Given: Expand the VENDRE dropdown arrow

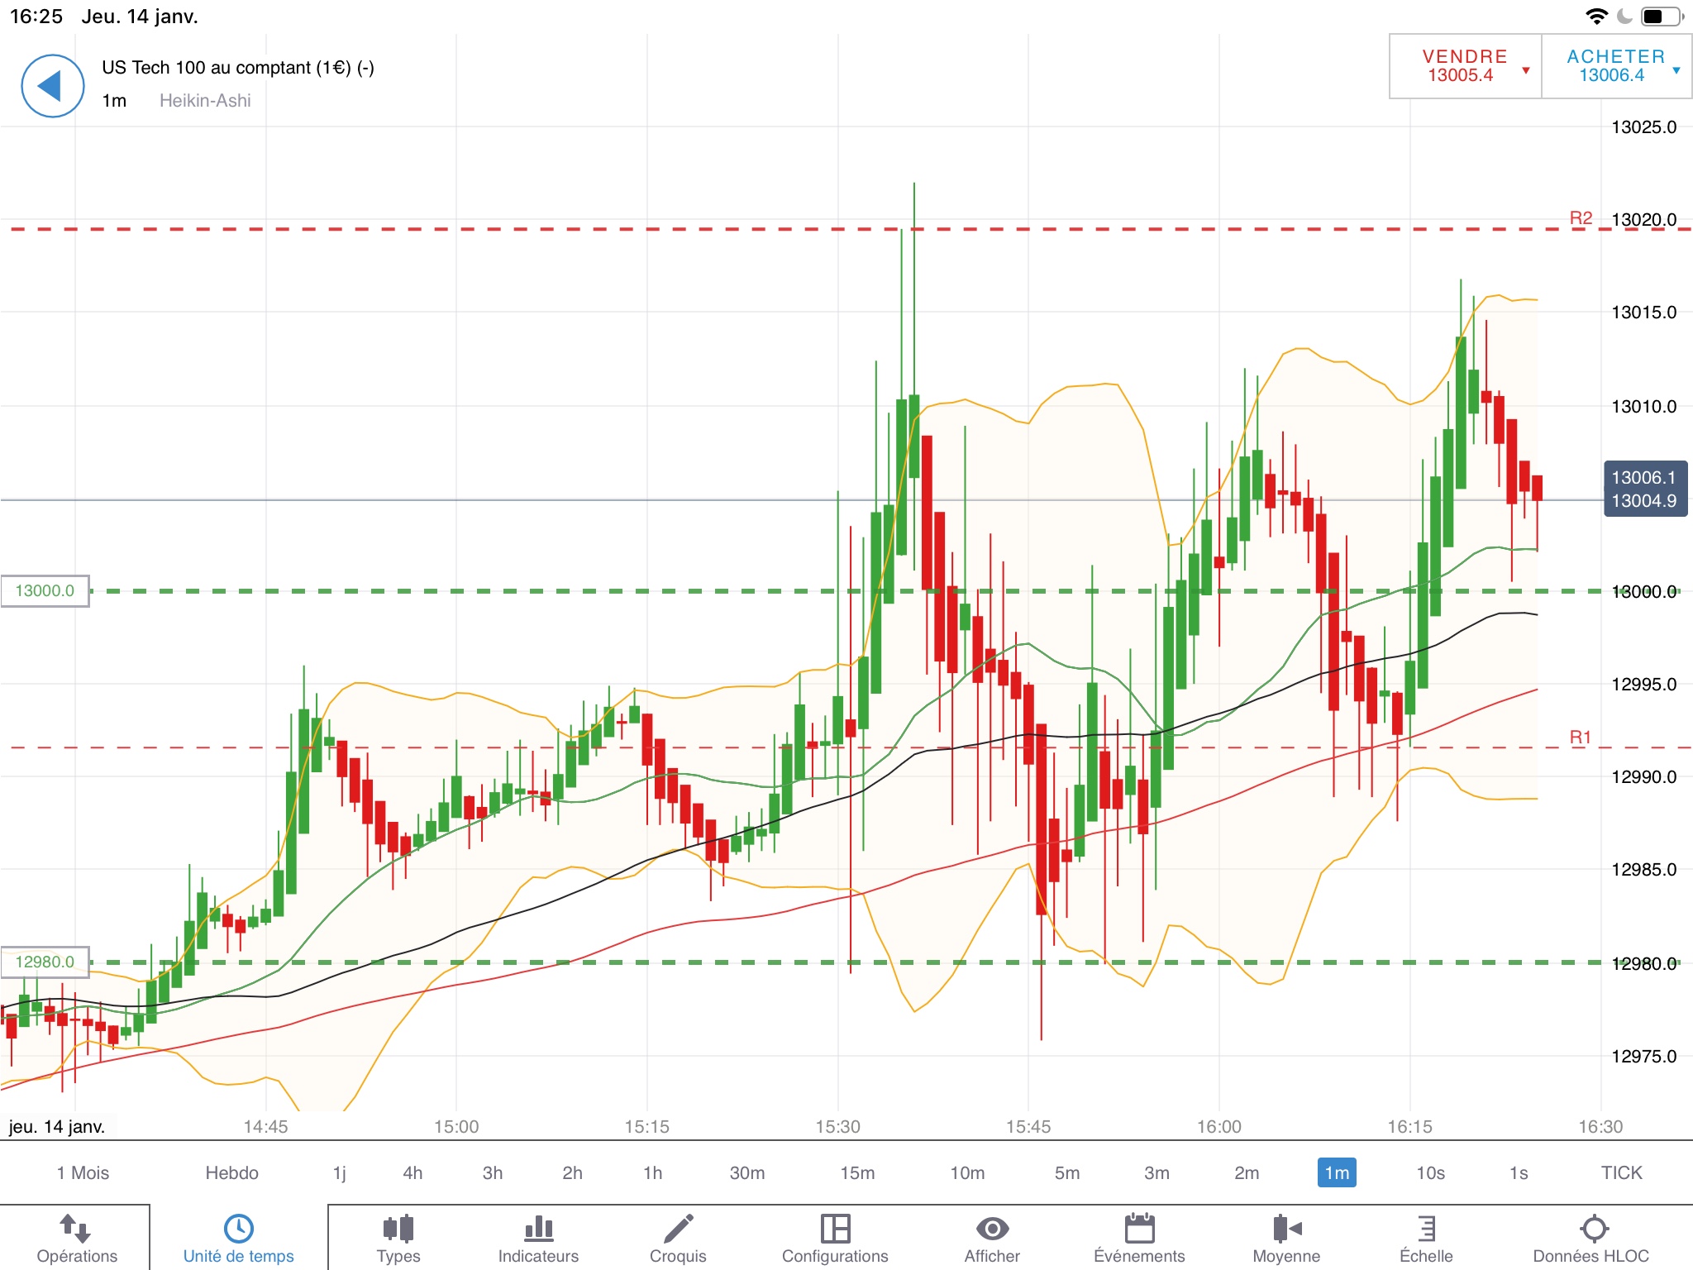Looking at the screenshot, I should 1526,70.
